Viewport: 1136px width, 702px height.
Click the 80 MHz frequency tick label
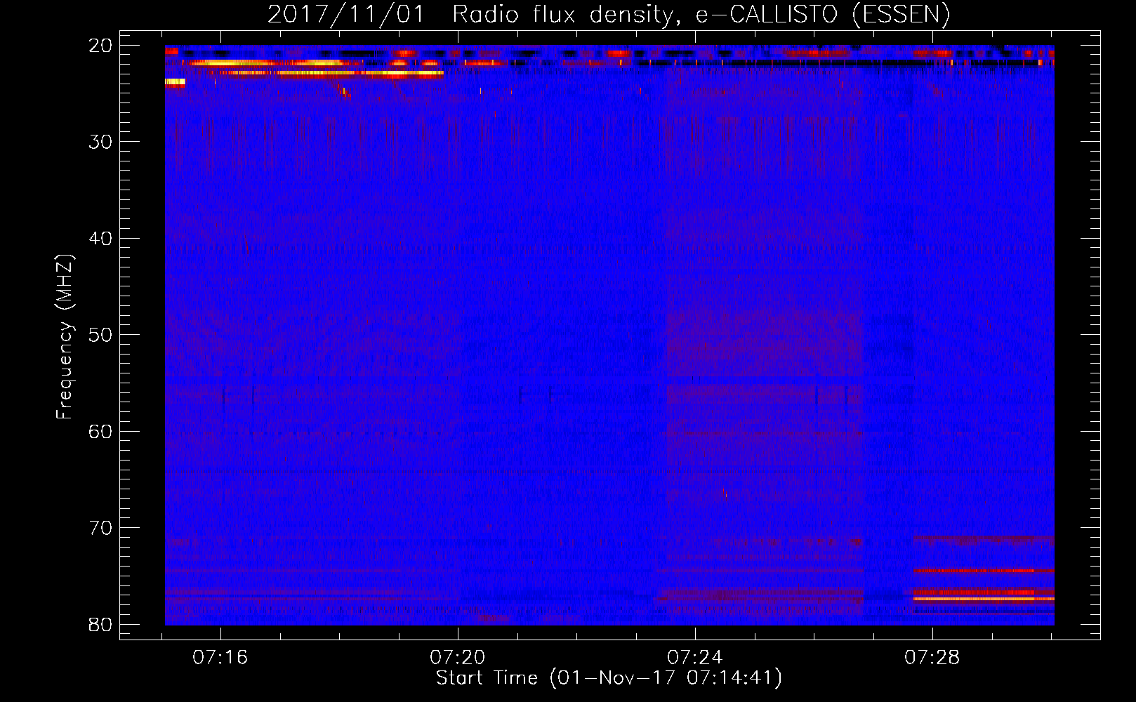(x=100, y=624)
